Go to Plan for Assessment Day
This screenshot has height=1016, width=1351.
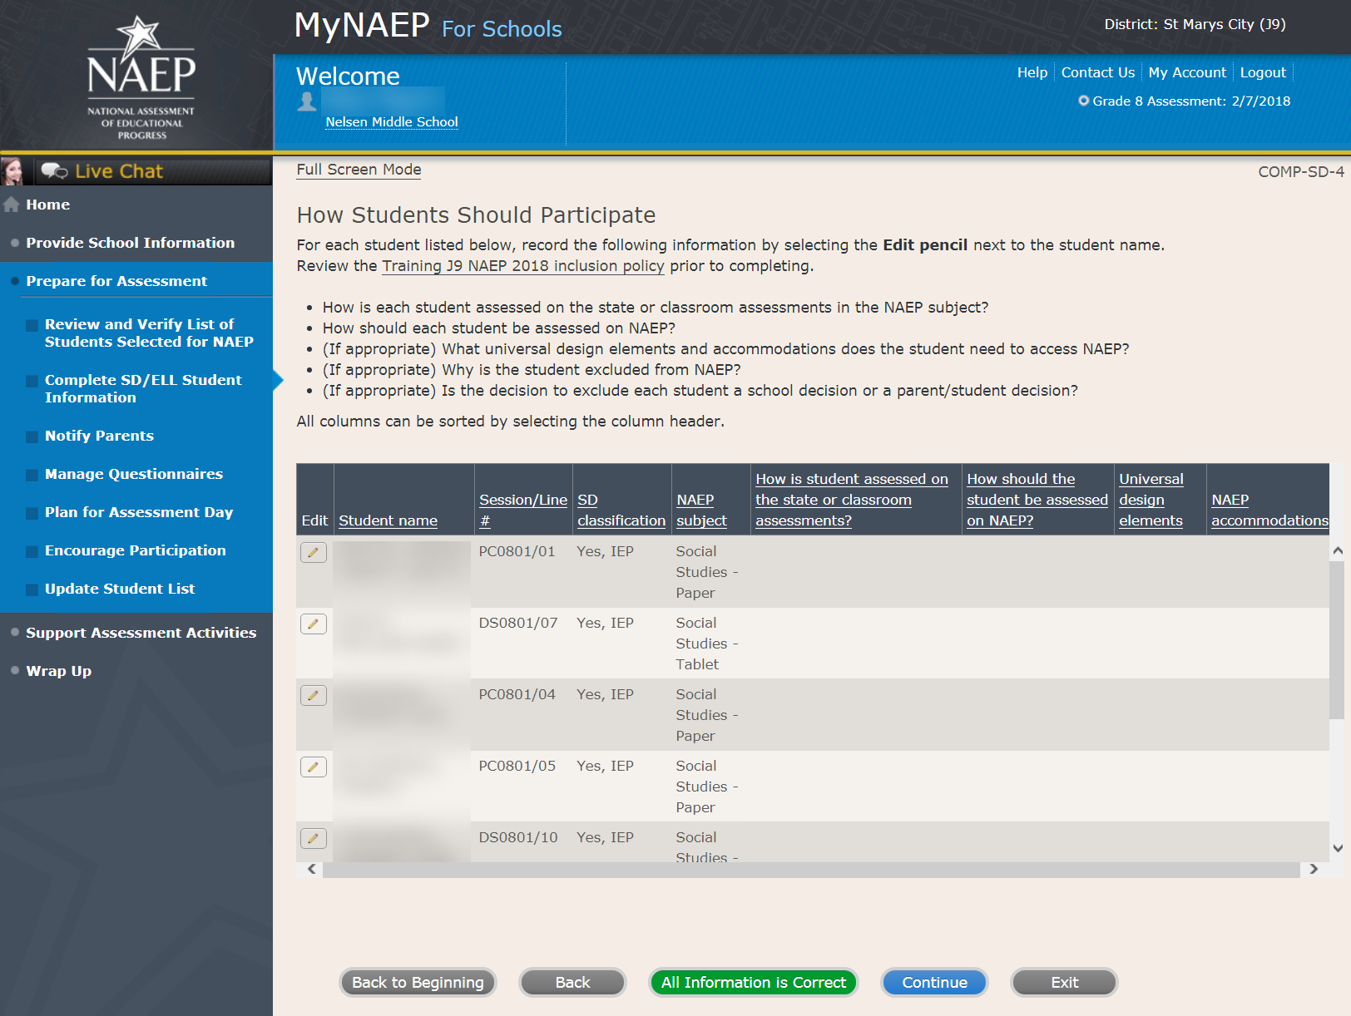tap(139, 512)
